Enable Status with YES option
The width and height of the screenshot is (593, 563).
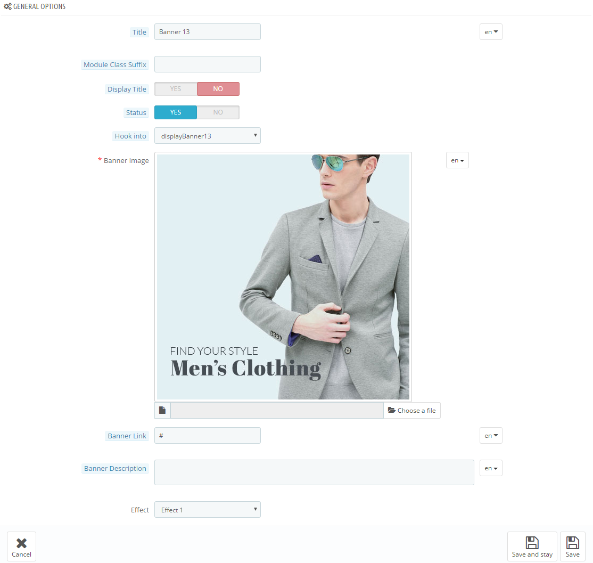point(176,112)
